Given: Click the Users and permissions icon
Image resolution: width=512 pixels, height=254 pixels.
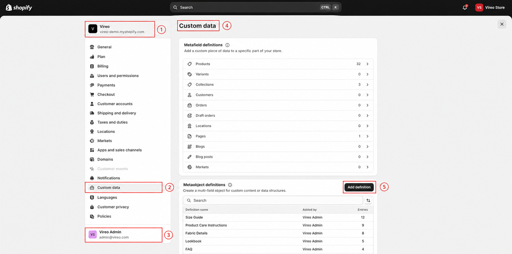Looking at the screenshot, I should click(92, 76).
